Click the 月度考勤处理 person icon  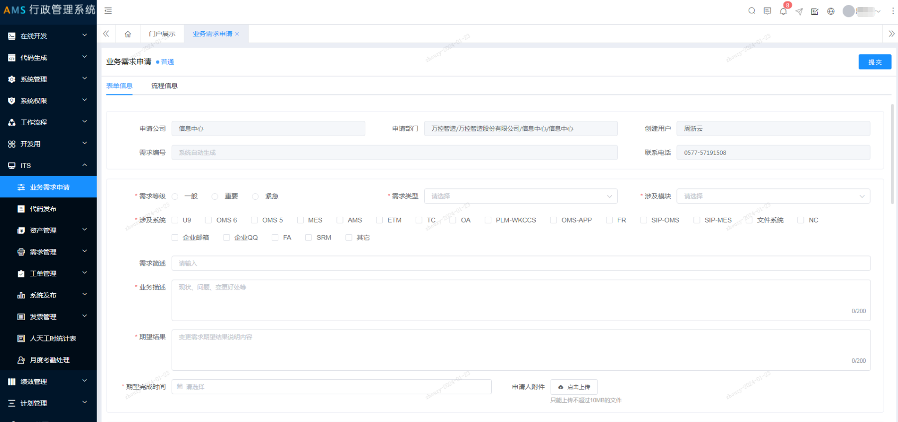coord(21,360)
